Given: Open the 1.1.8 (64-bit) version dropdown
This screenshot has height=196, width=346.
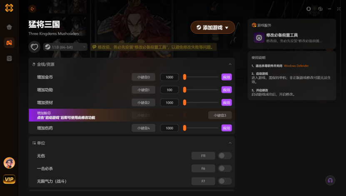Looking at the screenshot, I should (65, 47).
